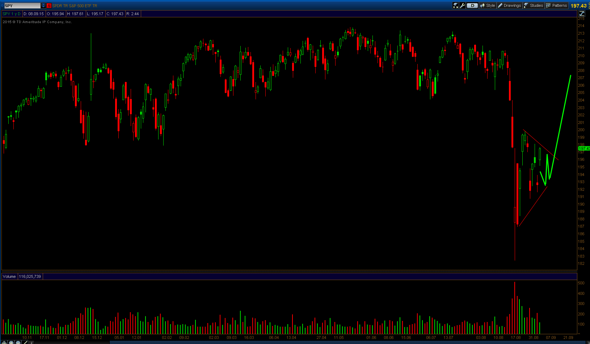Click the red number 1 link indicator
Screen dimensions: 590x344
[49, 5]
